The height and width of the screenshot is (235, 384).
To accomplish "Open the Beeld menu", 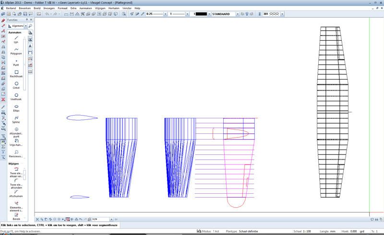I will click(x=37, y=8).
